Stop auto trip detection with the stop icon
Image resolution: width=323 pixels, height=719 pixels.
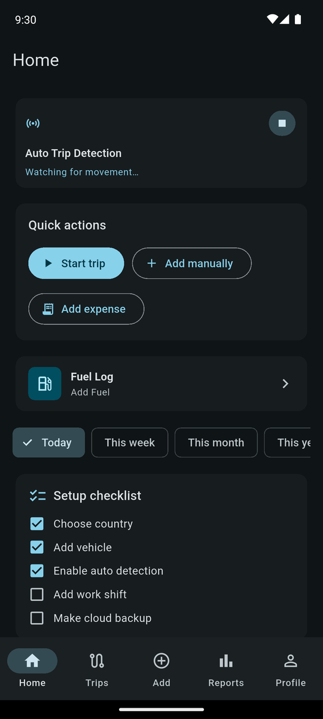282,123
